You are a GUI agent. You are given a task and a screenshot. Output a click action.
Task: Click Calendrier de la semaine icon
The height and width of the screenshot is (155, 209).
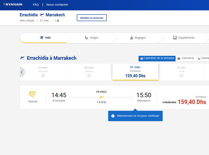(x=142, y=59)
